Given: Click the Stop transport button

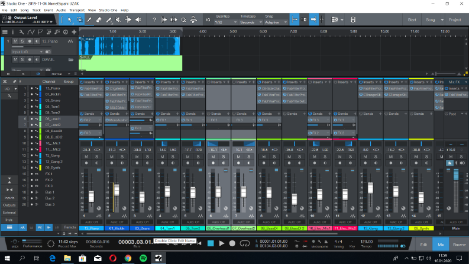Looking at the screenshot, I should coord(211,243).
